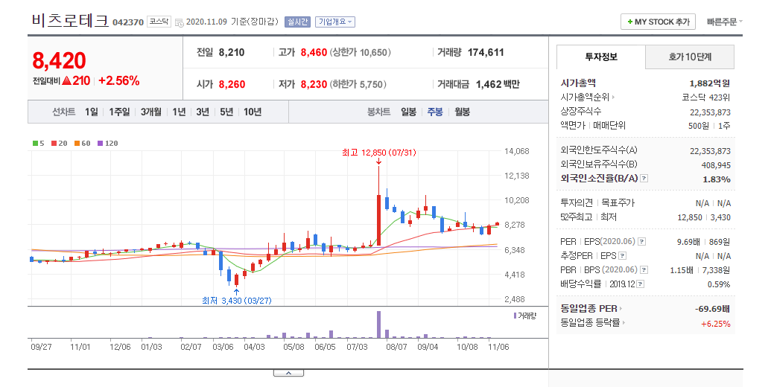The height and width of the screenshot is (387, 771).
Task: Open help icon next to 외국인소진율(B/A)
Action: pyautogui.click(x=644, y=179)
